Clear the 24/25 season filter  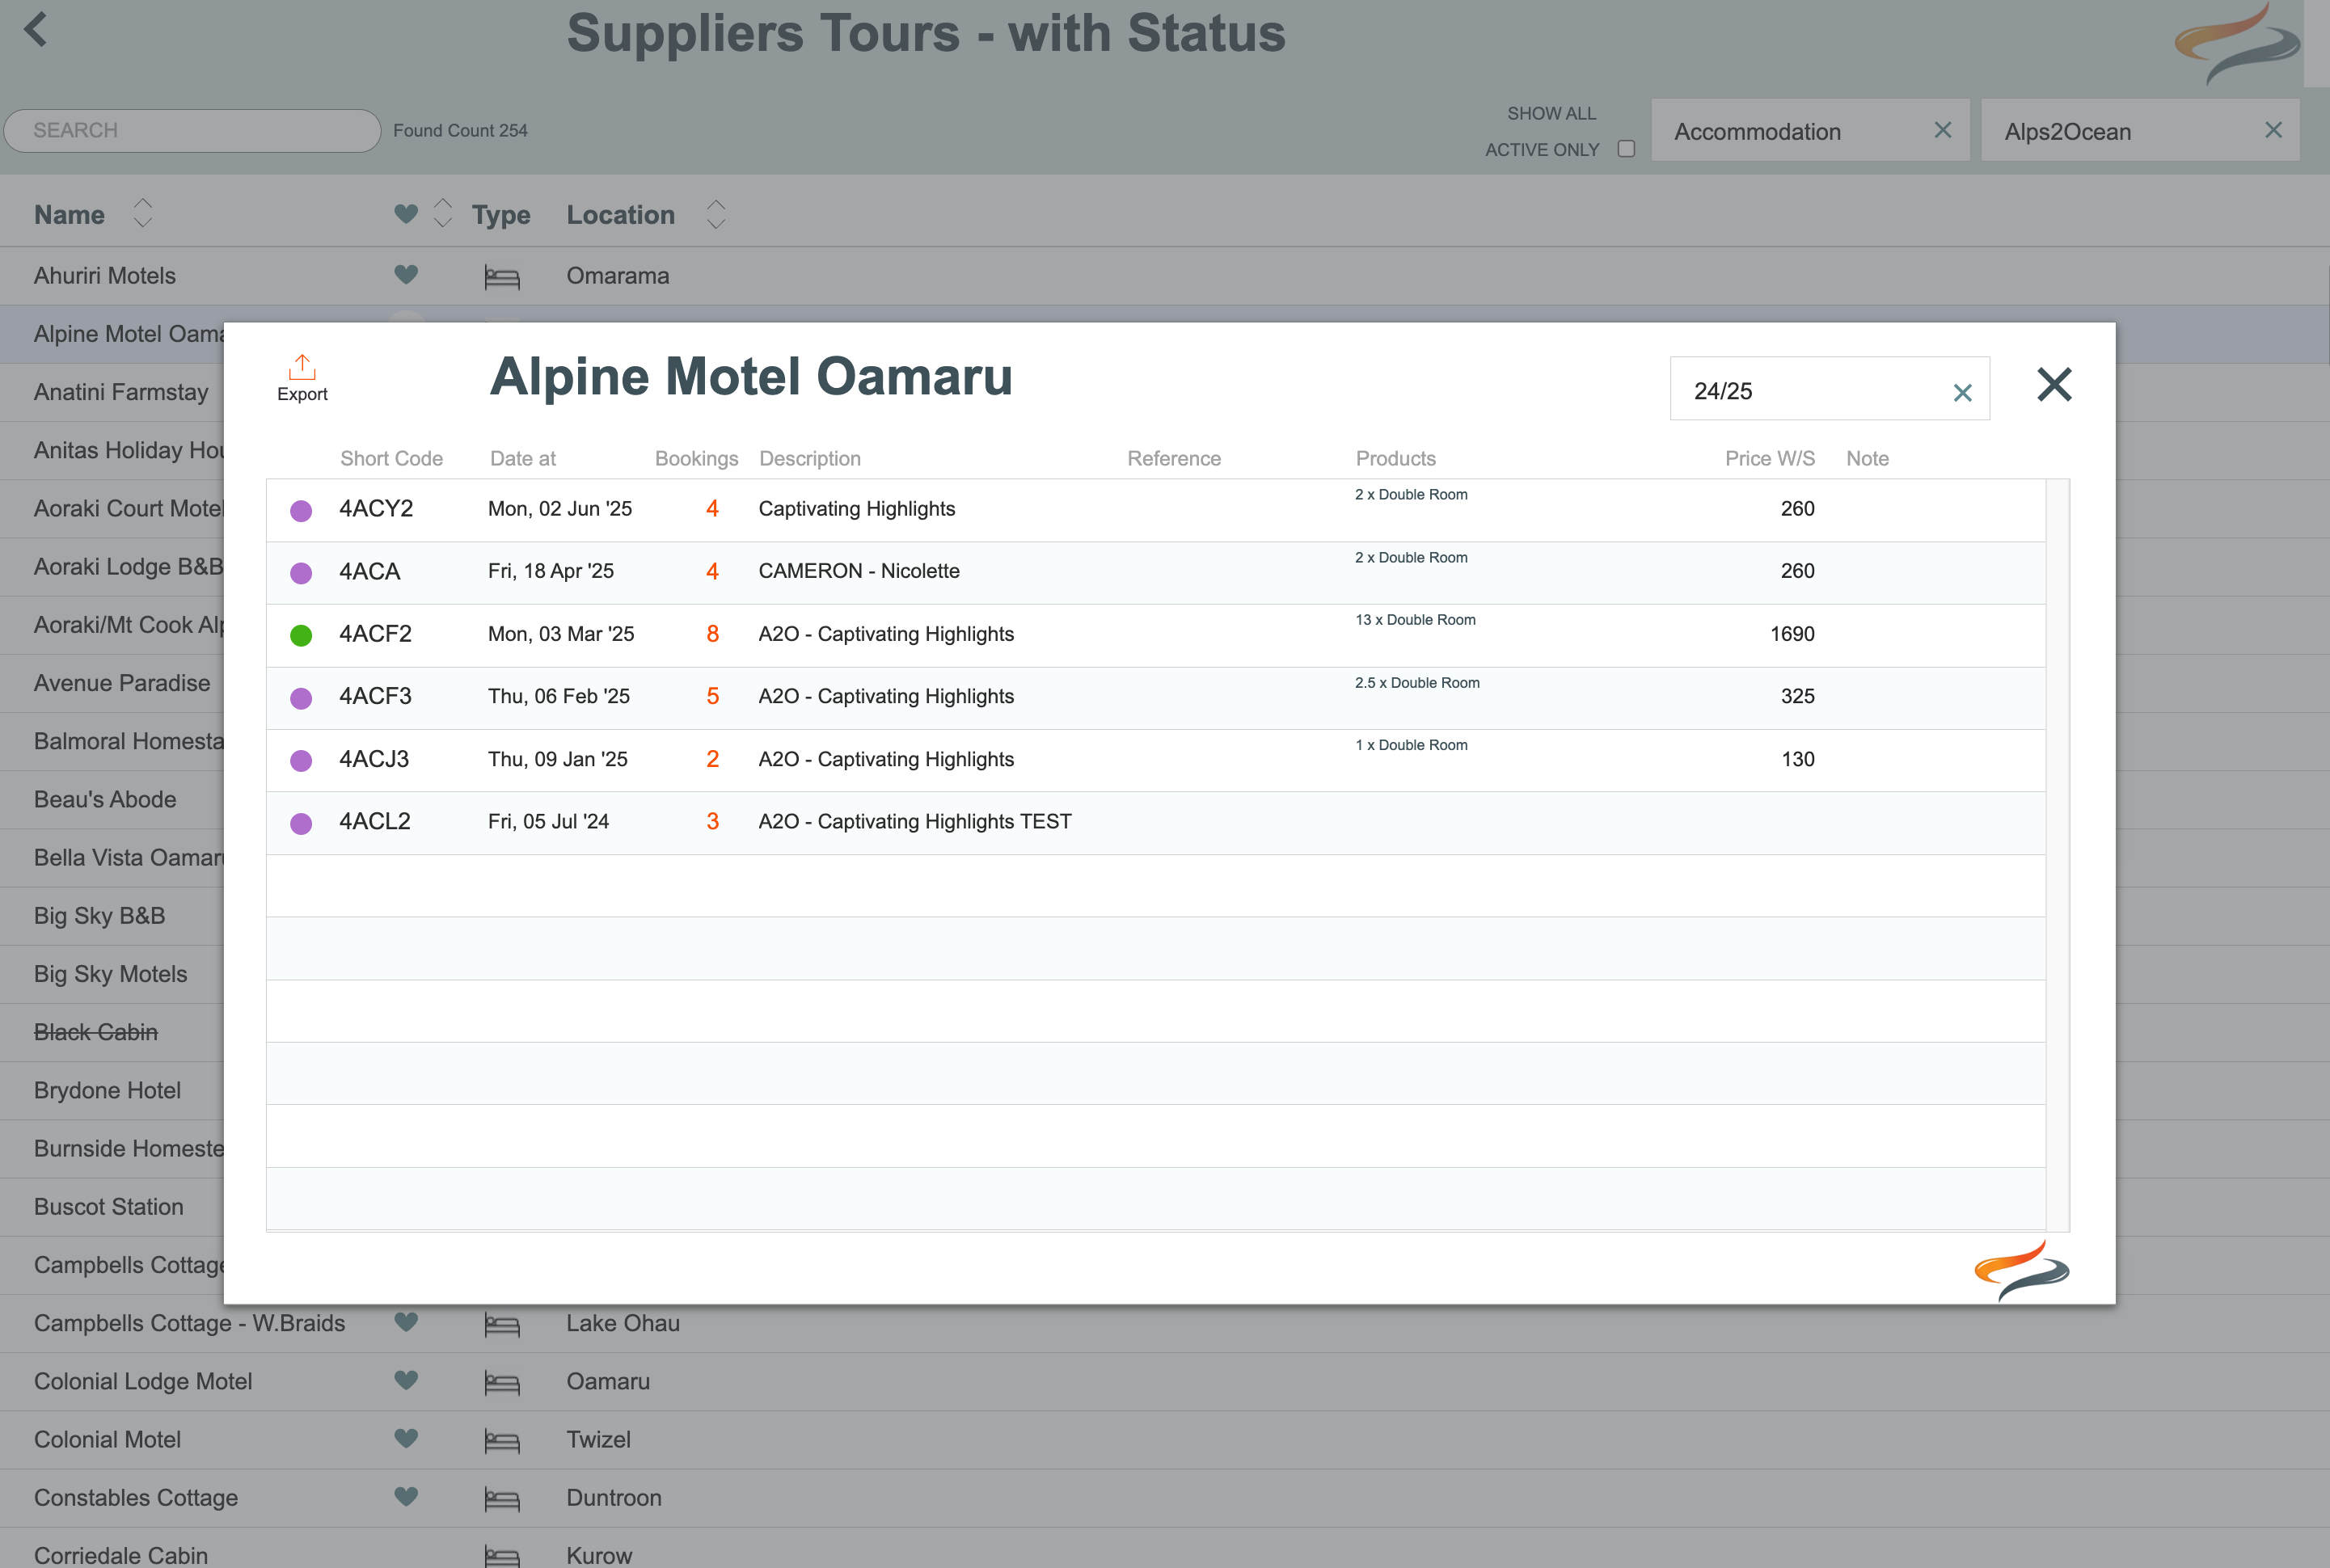(1962, 393)
